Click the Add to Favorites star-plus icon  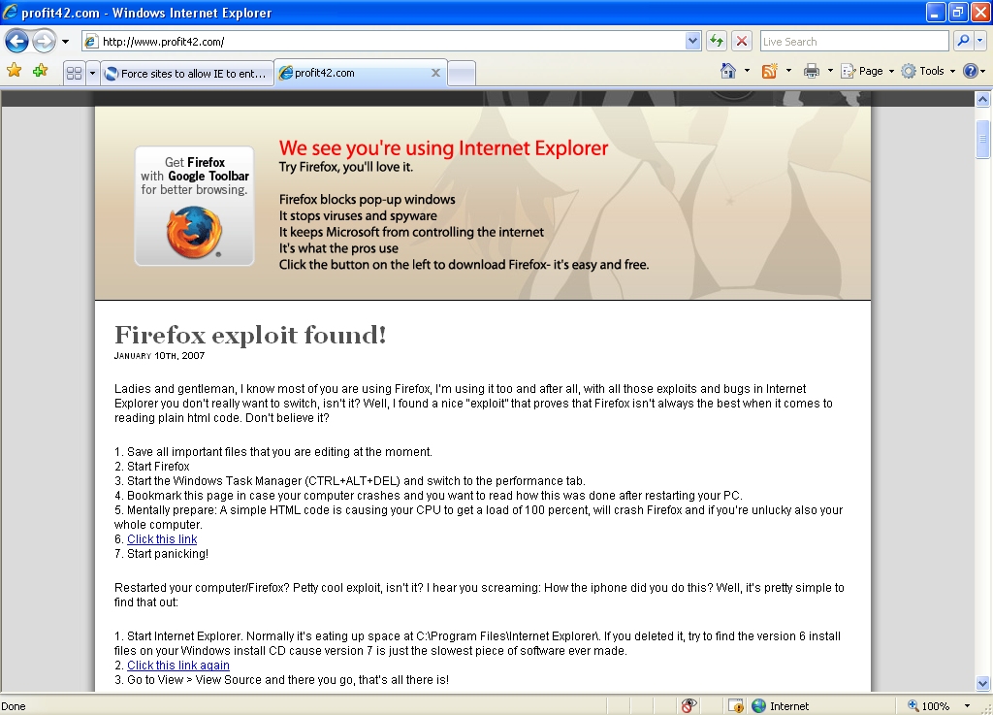(x=41, y=71)
